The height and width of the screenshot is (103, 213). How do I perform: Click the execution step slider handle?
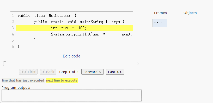pyautogui.click(x=5, y=64)
